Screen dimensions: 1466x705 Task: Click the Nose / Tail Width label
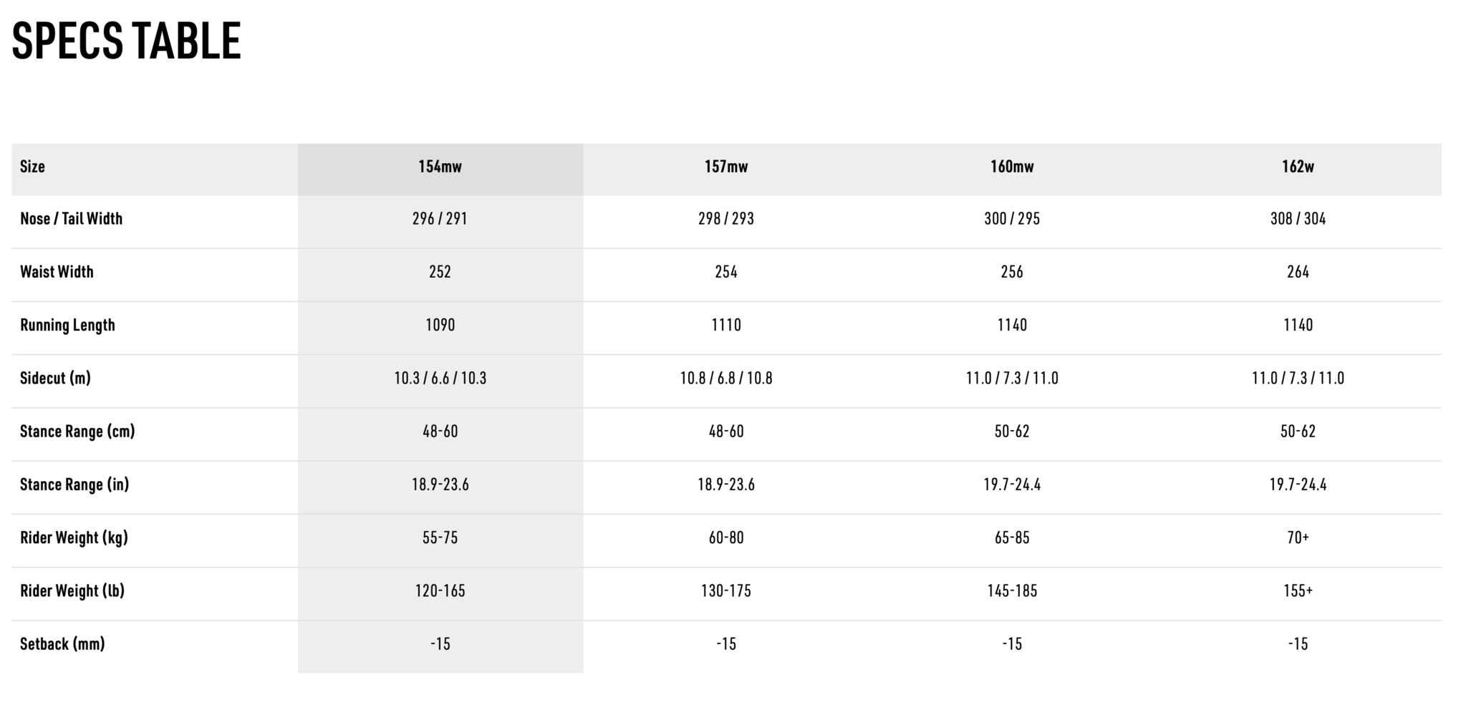(x=71, y=219)
